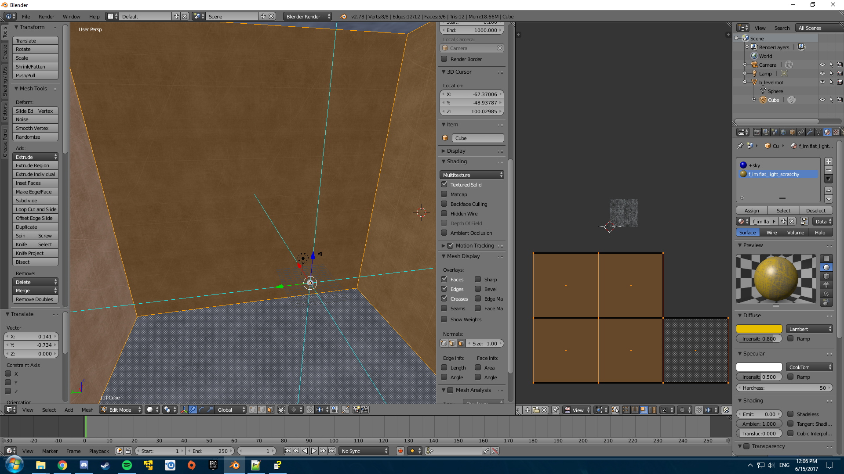Hide the Lamp with its eye icon
This screenshot has width=844, height=474.
822,74
